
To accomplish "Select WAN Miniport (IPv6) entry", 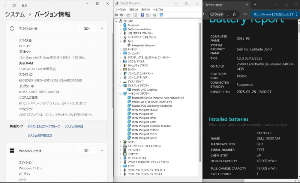I will [x=144, y=118].
